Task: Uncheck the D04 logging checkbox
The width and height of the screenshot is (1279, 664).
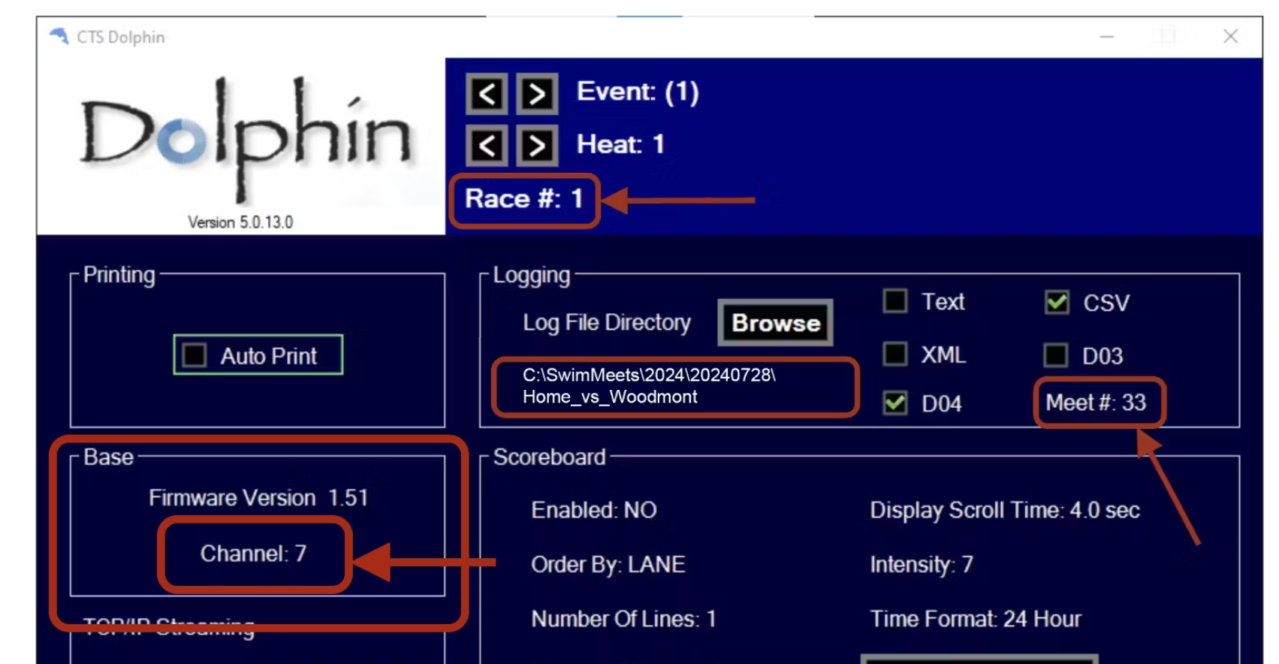Action: (894, 403)
